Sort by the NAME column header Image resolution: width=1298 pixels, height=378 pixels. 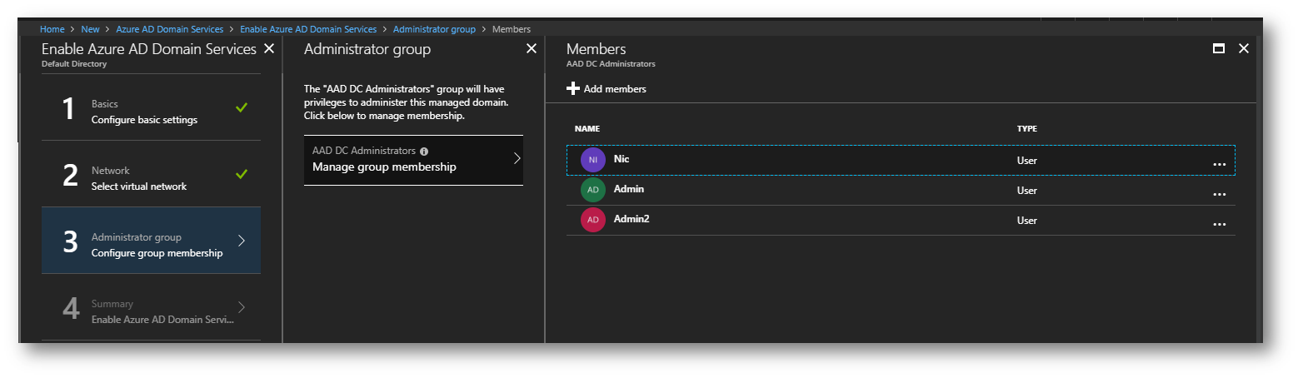(587, 129)
